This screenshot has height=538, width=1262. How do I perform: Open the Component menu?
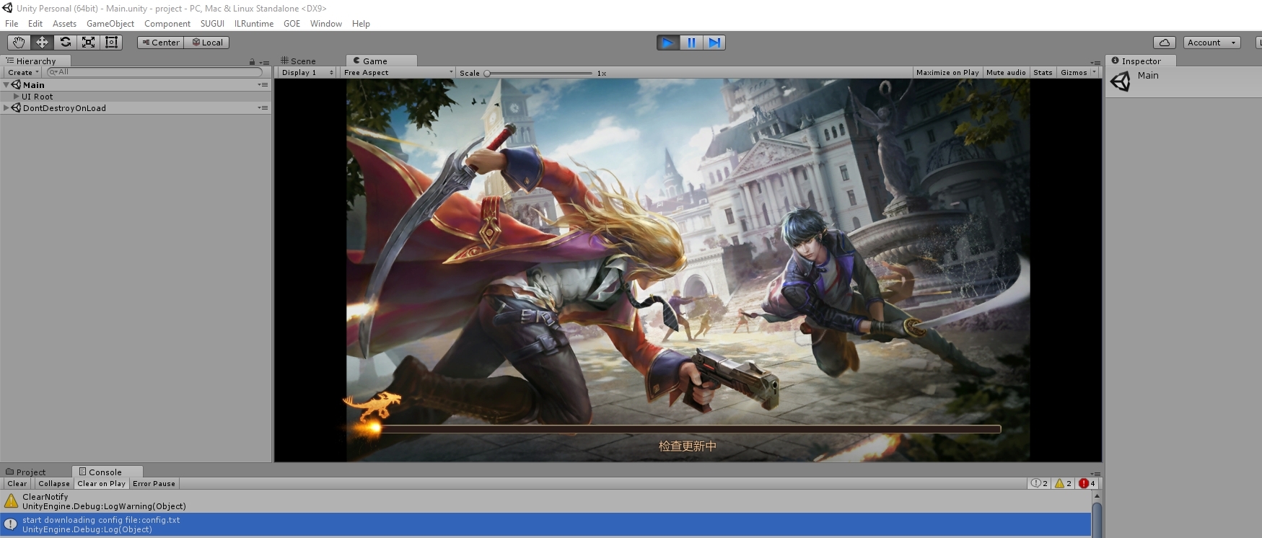[x=167, y=24]
